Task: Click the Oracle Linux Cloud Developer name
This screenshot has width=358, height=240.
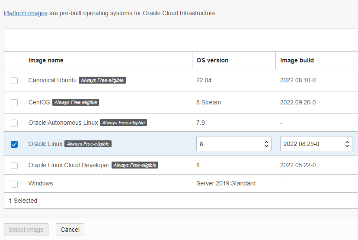Action: point(69,165)
